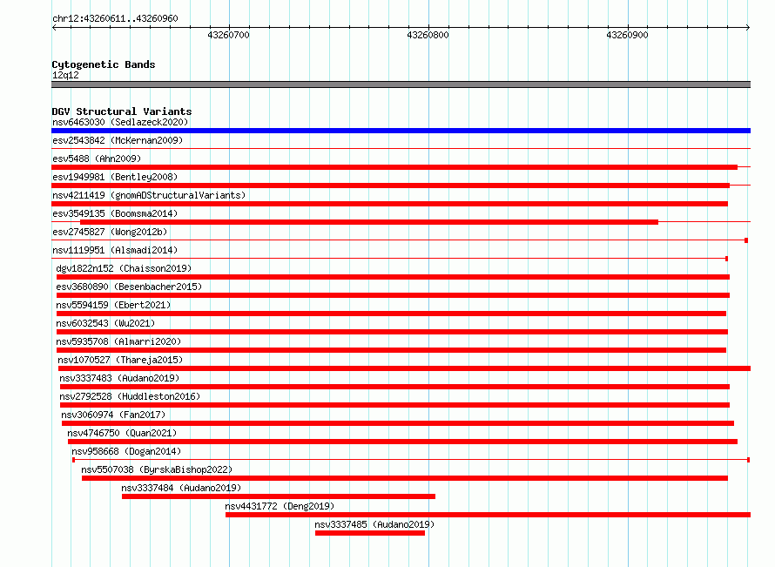
Task: Click the Cytogenetic Bands track title
Action: 104,64
